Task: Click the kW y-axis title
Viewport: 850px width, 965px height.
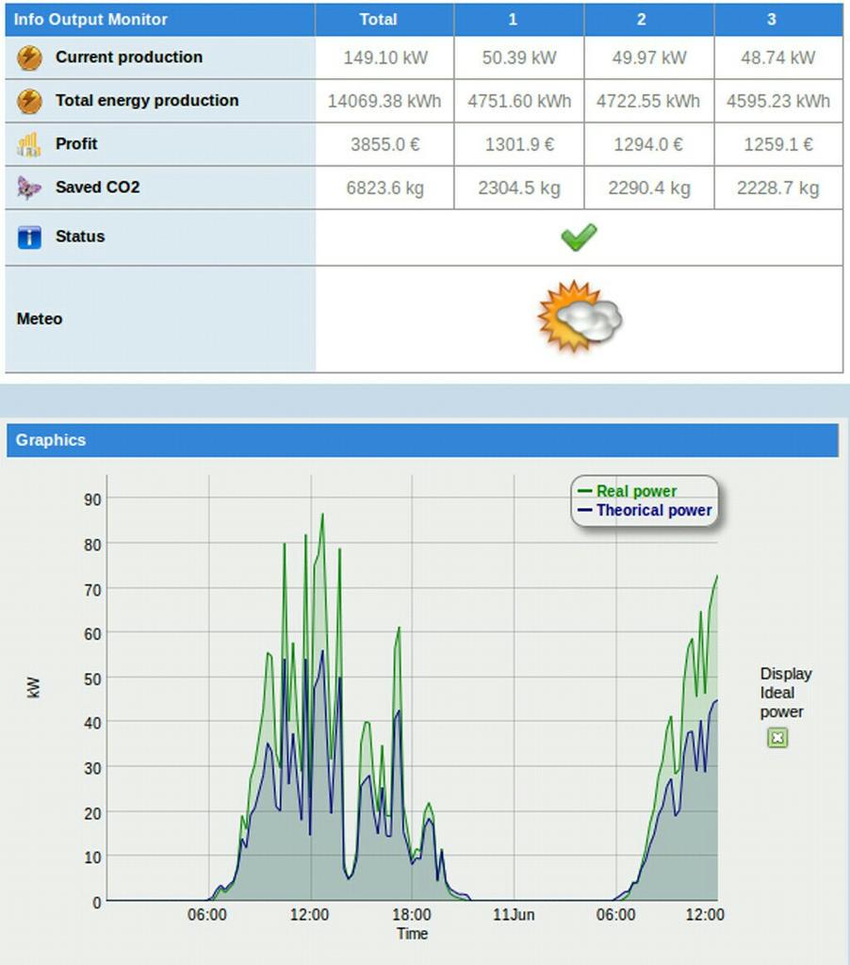Action: 34,687
